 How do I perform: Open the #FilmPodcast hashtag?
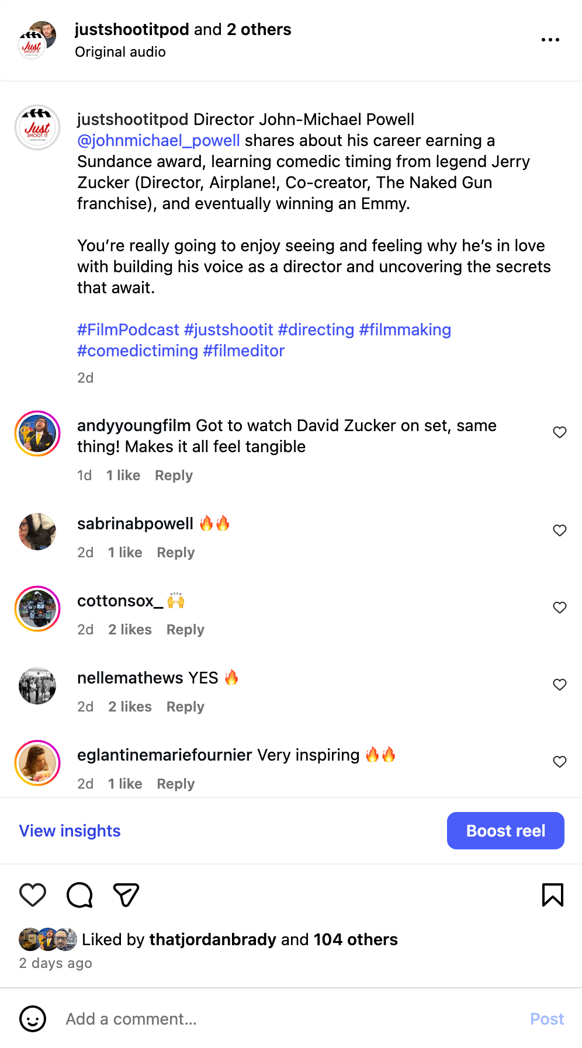point(128,330)
